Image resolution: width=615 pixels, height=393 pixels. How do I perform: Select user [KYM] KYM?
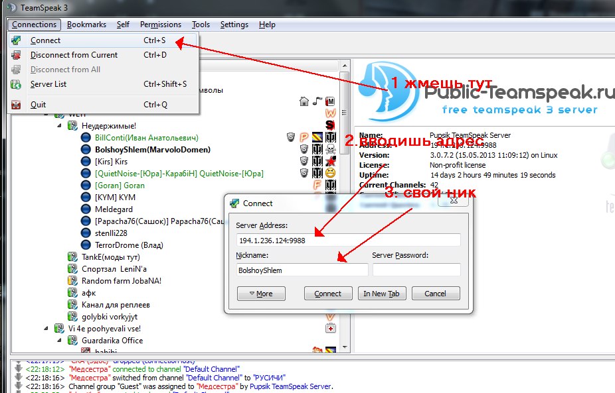click(115, 197)
